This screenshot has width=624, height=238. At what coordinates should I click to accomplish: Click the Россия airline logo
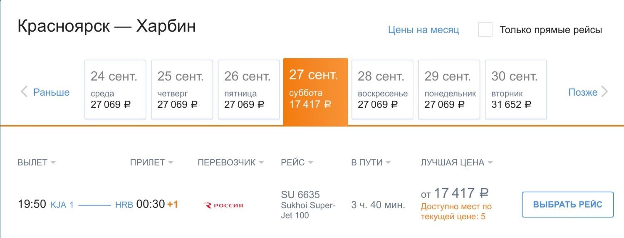click(x=223, y=205)
